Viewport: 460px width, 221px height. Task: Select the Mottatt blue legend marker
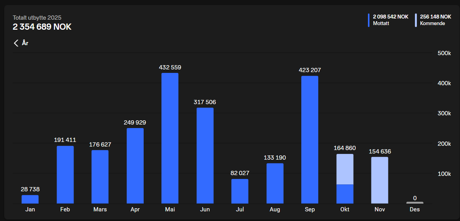[x=369, y=20]
